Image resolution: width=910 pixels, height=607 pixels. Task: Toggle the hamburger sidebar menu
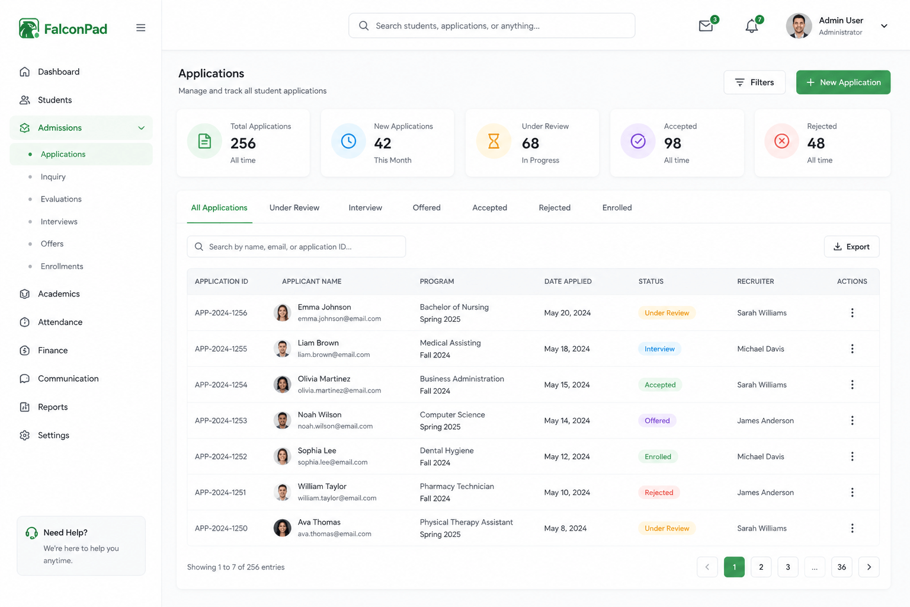click(x=140, y=28)
